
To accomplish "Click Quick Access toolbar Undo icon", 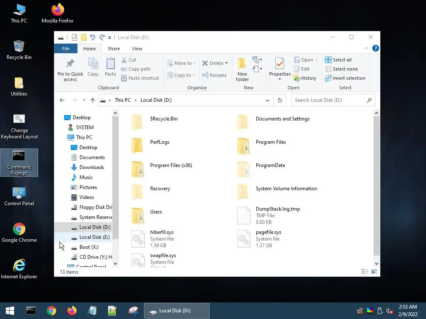I will tap(93, 37).
